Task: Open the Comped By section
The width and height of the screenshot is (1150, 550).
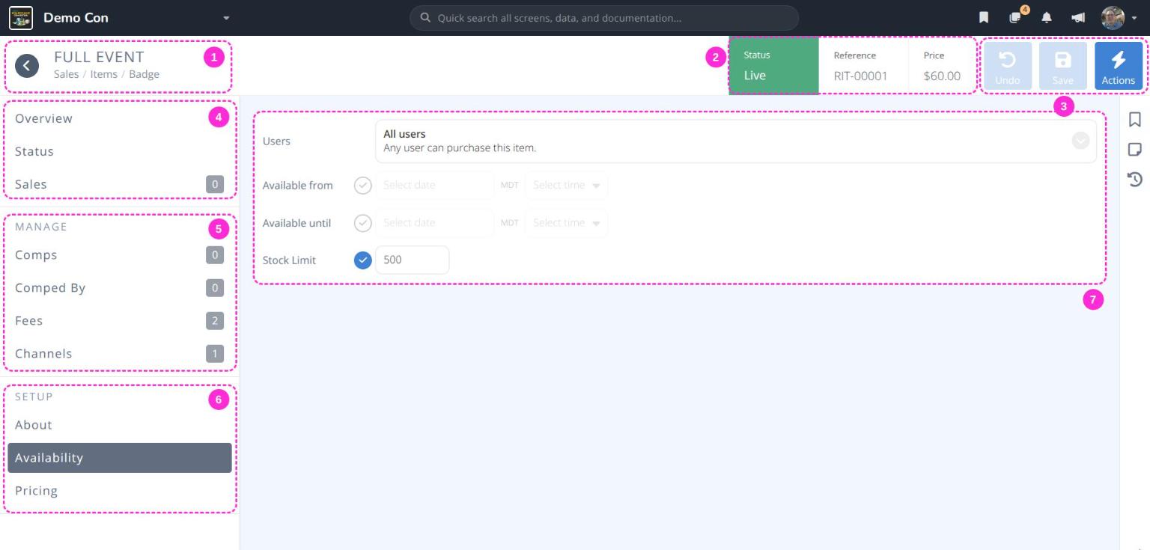Action: tap(120, 287)
